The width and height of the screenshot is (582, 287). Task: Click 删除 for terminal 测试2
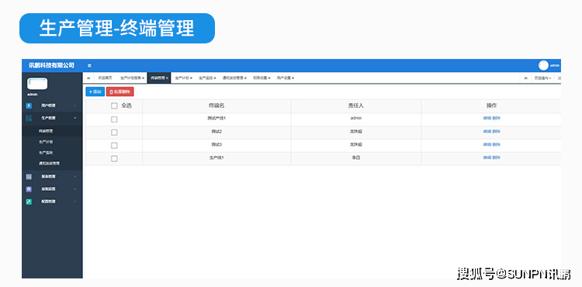[497, 132]
